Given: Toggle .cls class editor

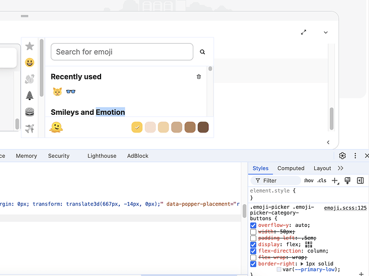Looking at the screenshot, I should tap(321, 181).
